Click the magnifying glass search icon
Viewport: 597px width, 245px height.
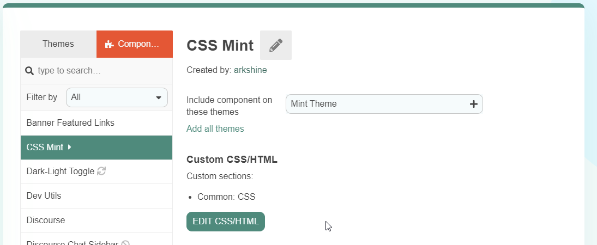coord(29,71)
